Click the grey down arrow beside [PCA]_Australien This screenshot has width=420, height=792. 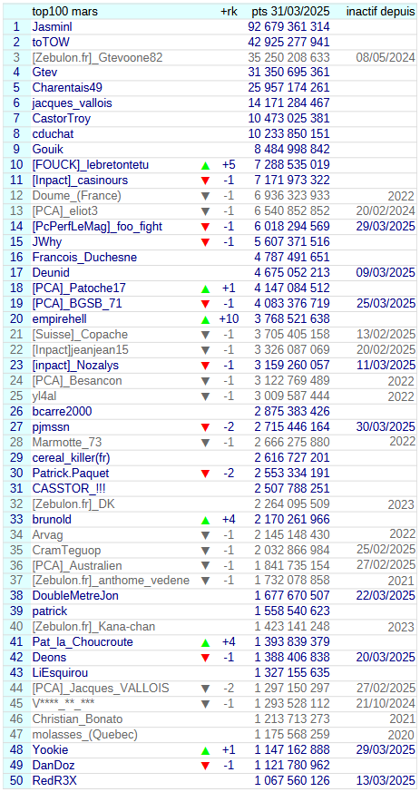205,566
